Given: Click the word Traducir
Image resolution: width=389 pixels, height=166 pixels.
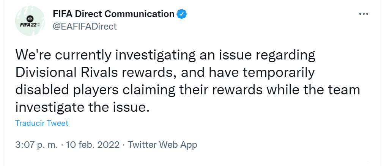Looking at the screenshot, I should [x=30, y=123].
